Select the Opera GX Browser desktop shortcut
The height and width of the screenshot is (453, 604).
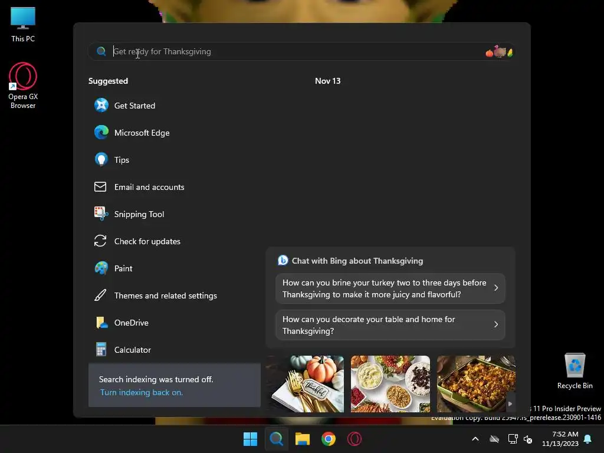click(23, 86)
